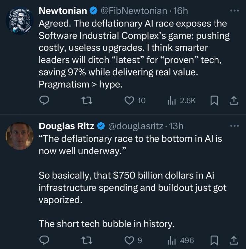
Task: Like Douglas Ritz's tweet with 9 likes
Action: pos(129,240)
